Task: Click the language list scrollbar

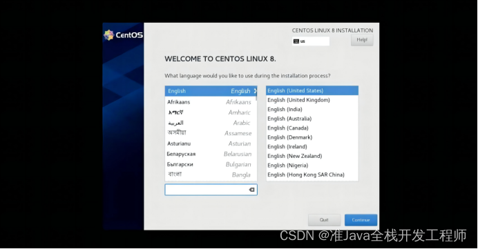Action: click(256, 94)
